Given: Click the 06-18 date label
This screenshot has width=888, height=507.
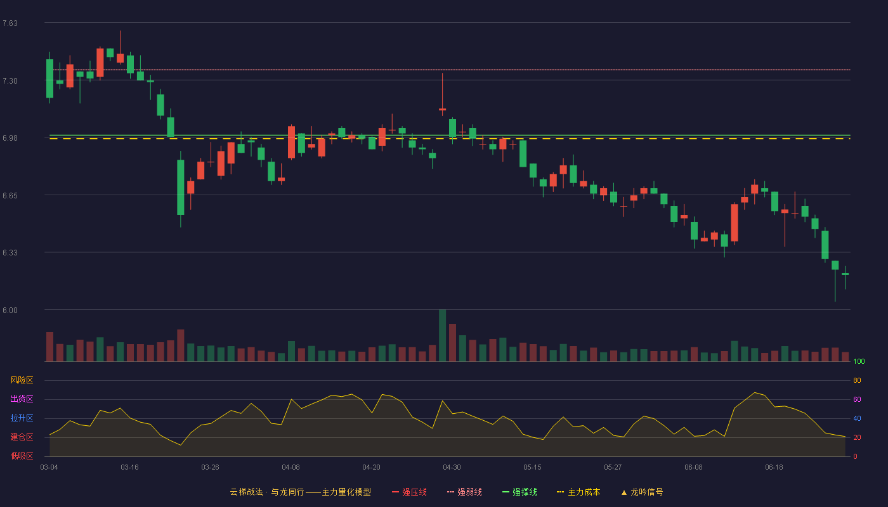Looking at the screenshot, I should tap(774, 467).
